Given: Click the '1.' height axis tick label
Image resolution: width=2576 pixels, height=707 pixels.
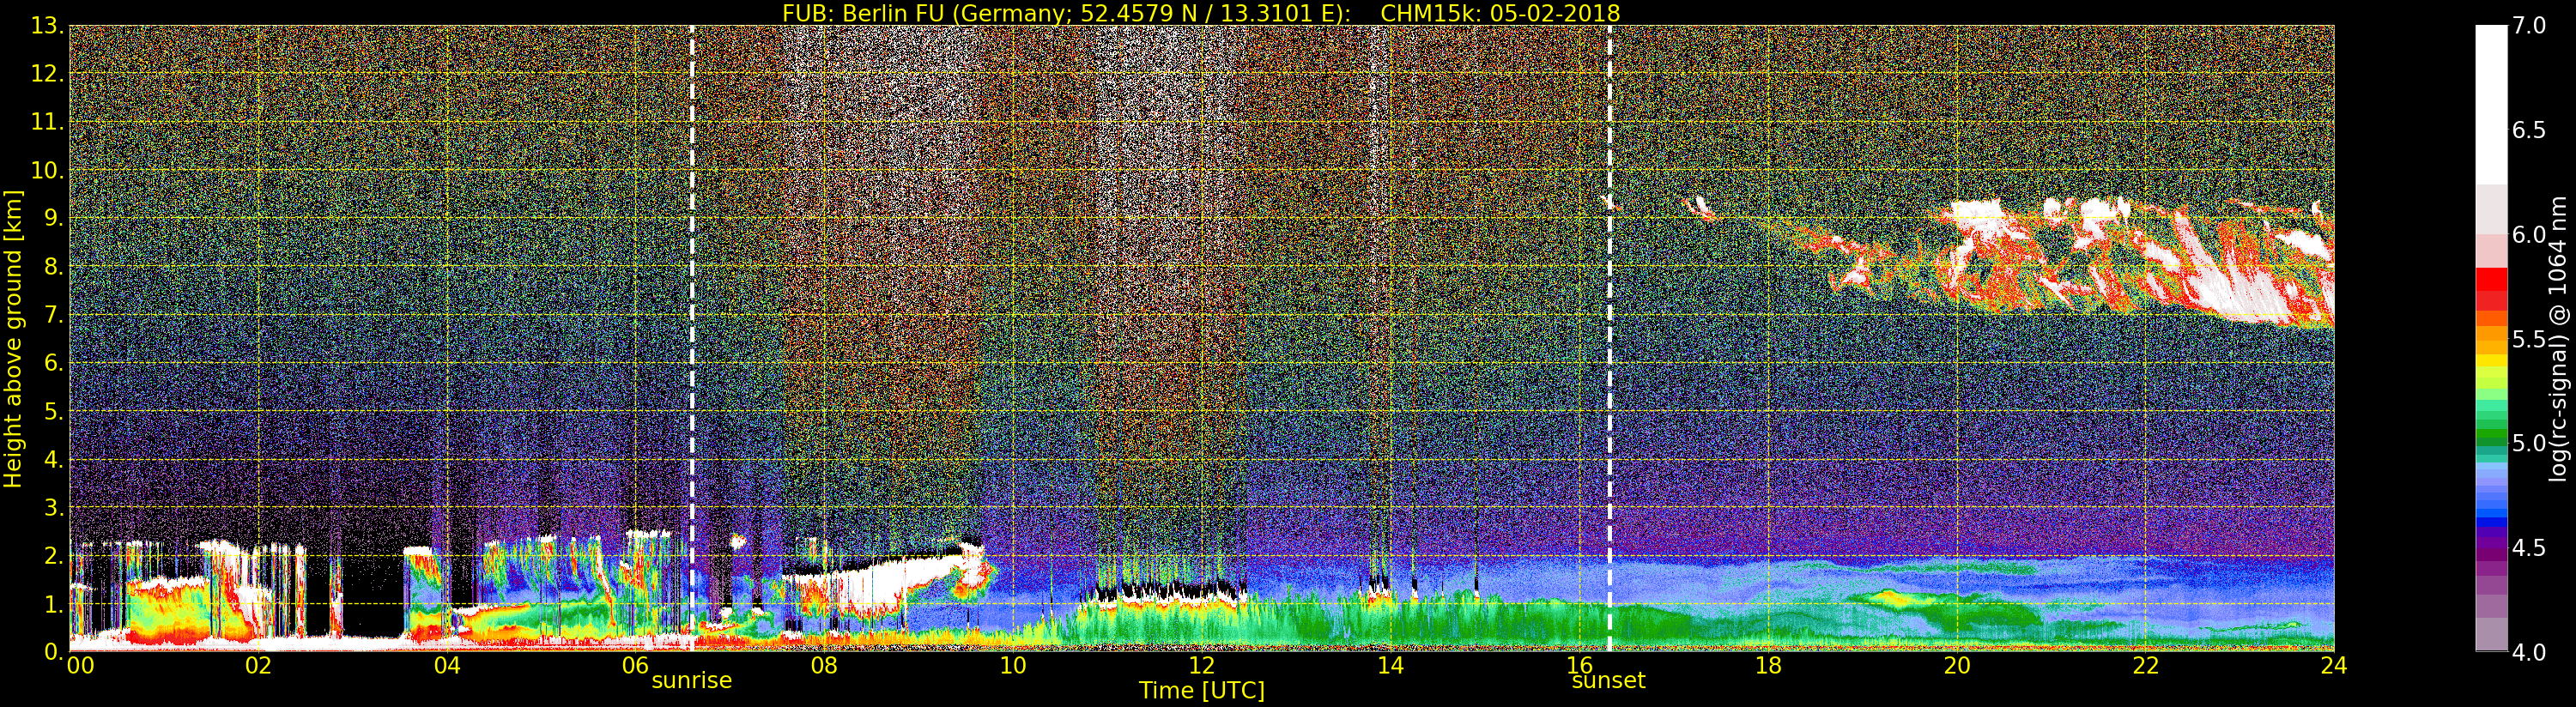Looking at the screenshot, I should click(x=53, y=604).
